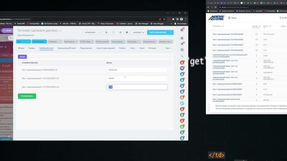287x161 pixels.
Task: Select the Калькулятор tab
Action: point(67,48)
